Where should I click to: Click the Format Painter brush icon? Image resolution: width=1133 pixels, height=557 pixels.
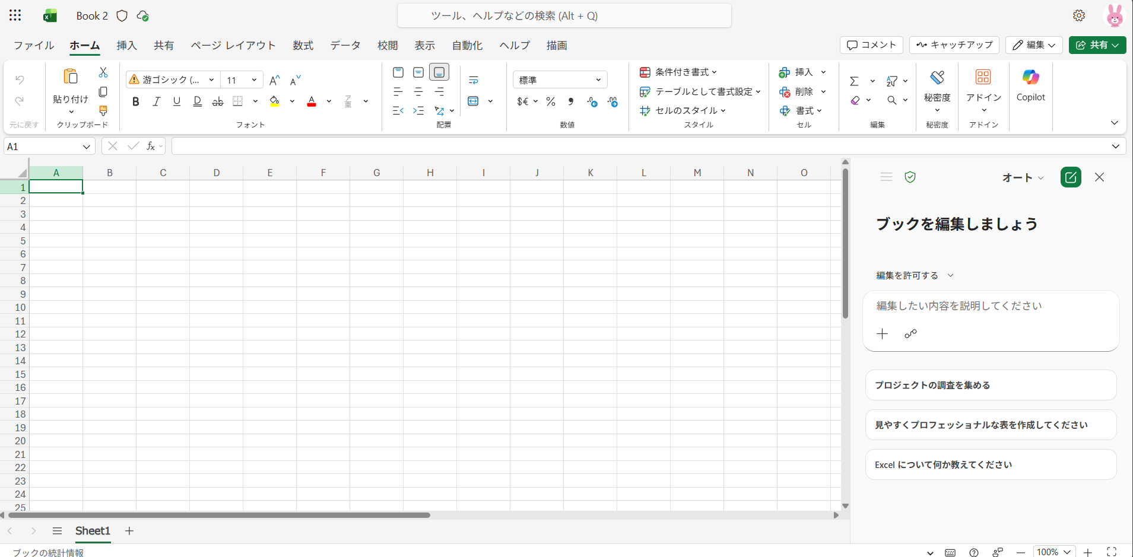[103, 111]
